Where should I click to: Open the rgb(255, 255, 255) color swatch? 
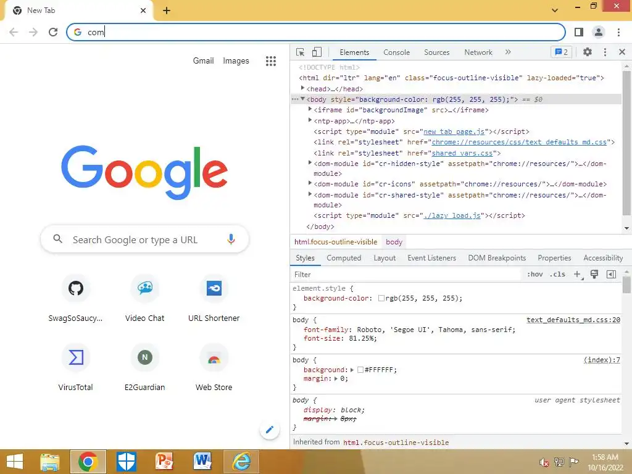381,298
